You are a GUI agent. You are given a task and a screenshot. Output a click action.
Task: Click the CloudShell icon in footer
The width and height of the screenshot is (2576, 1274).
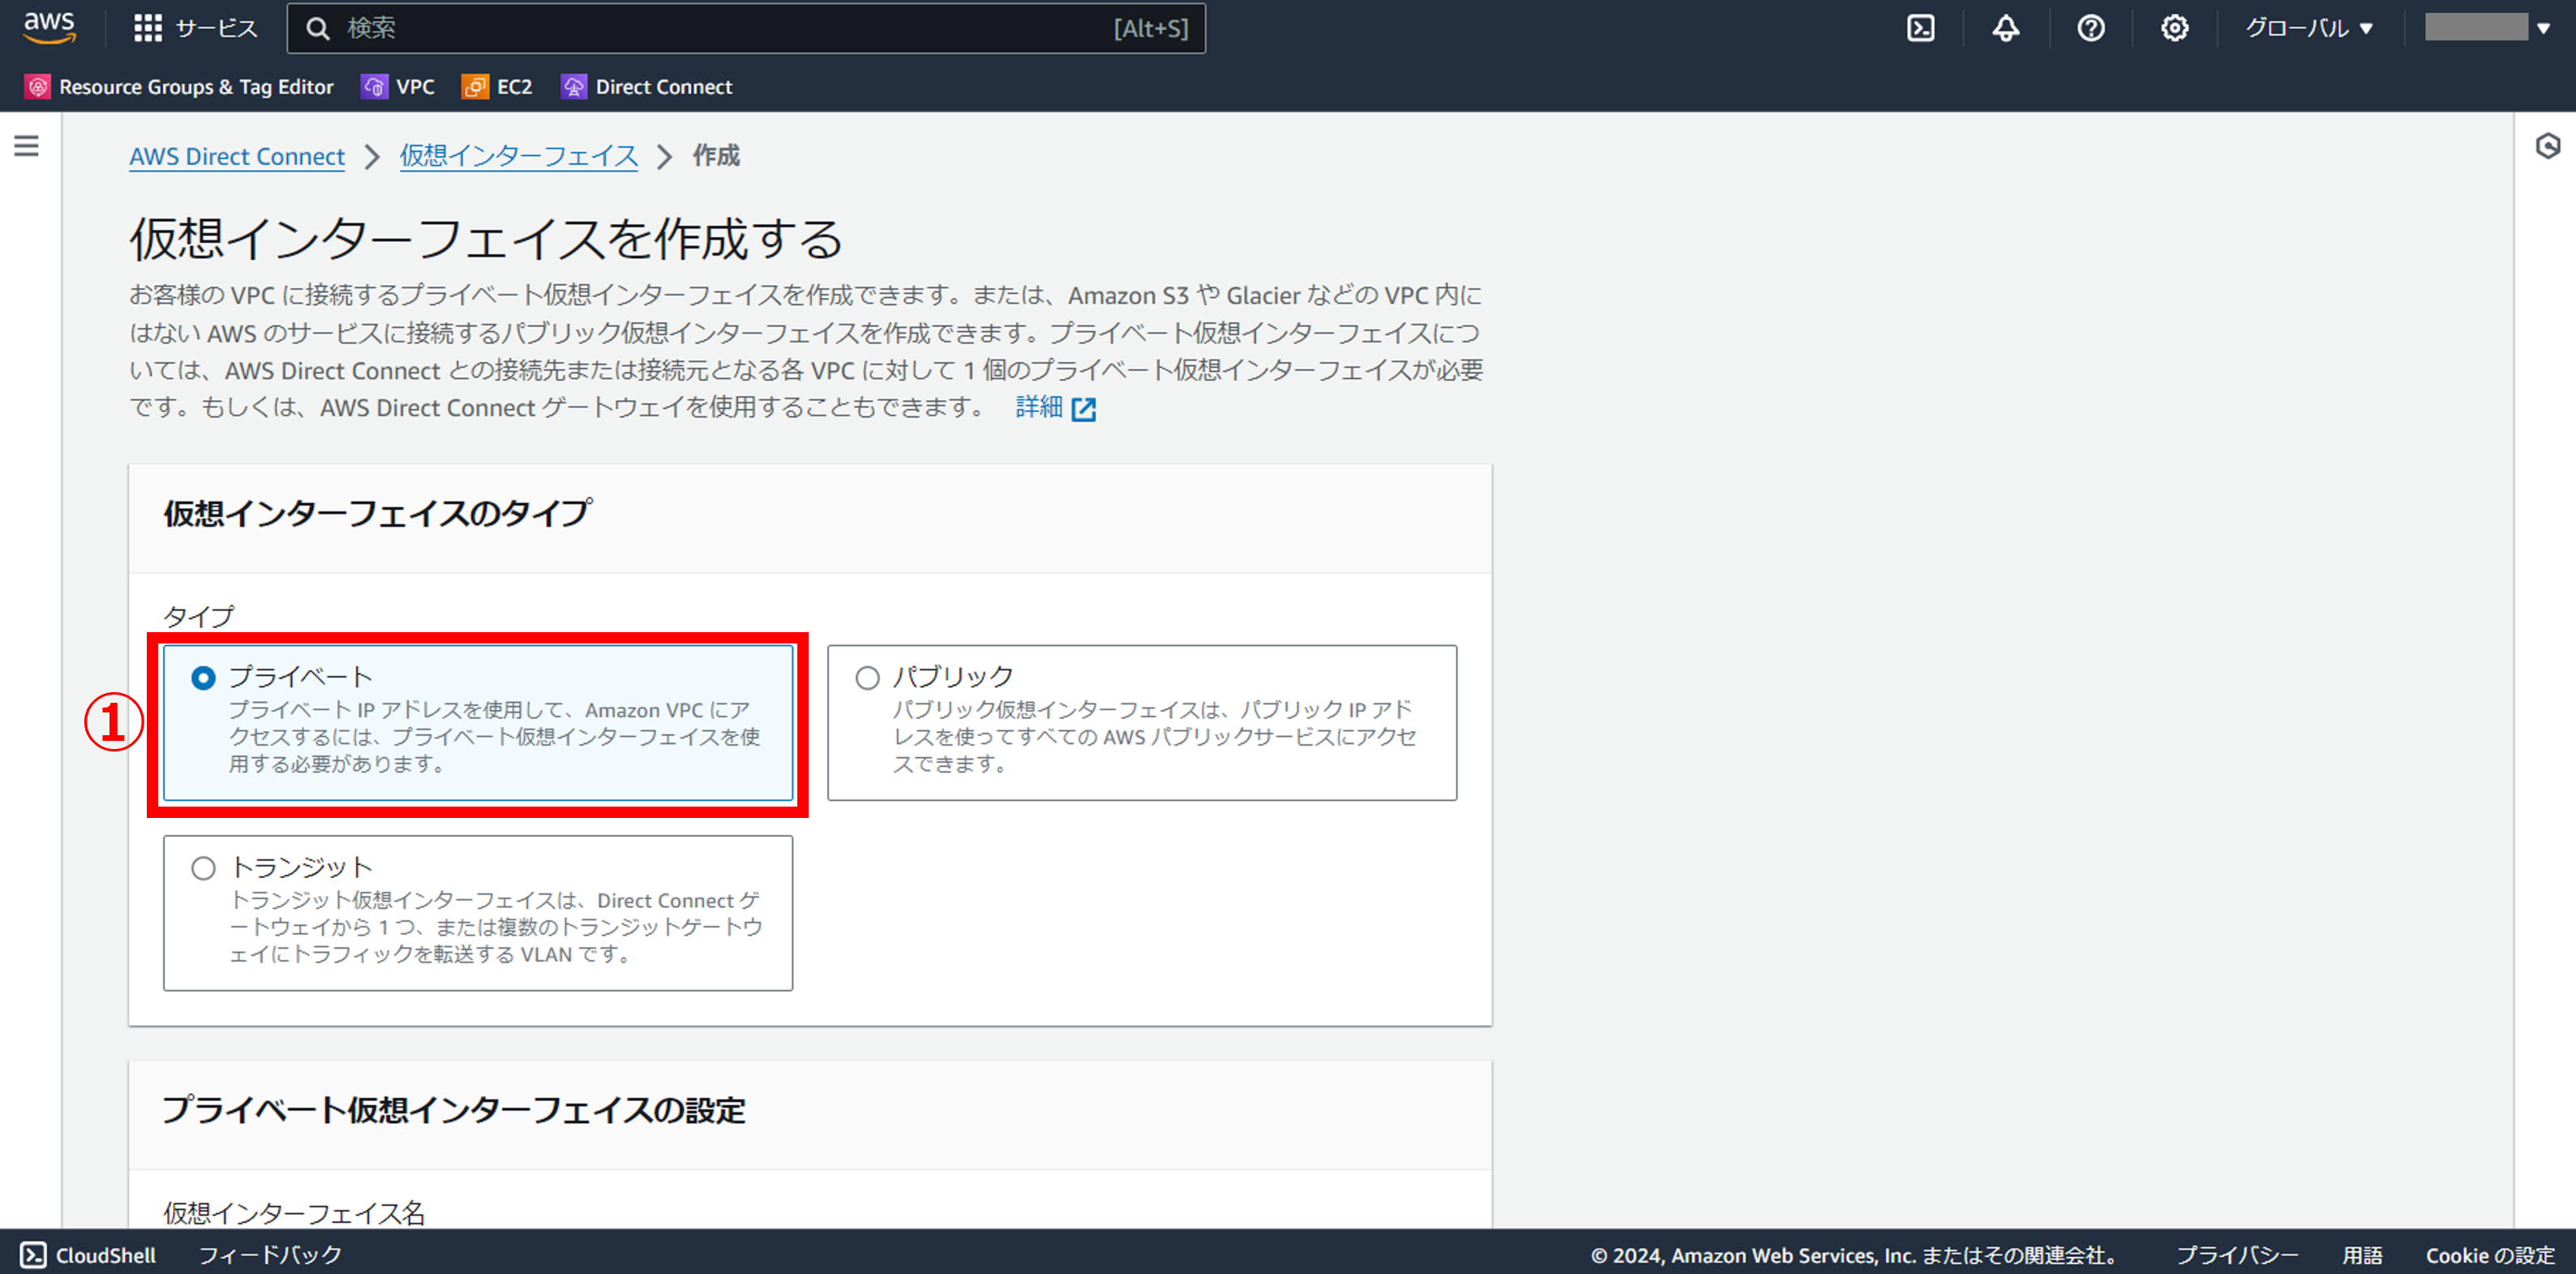[33, 1255]
